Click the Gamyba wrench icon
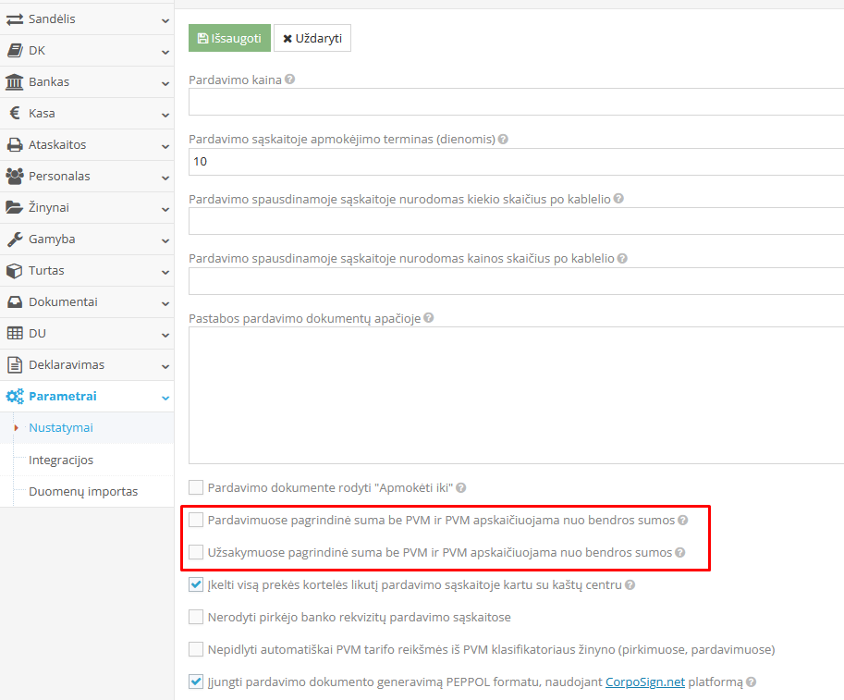 coord(15,239)
